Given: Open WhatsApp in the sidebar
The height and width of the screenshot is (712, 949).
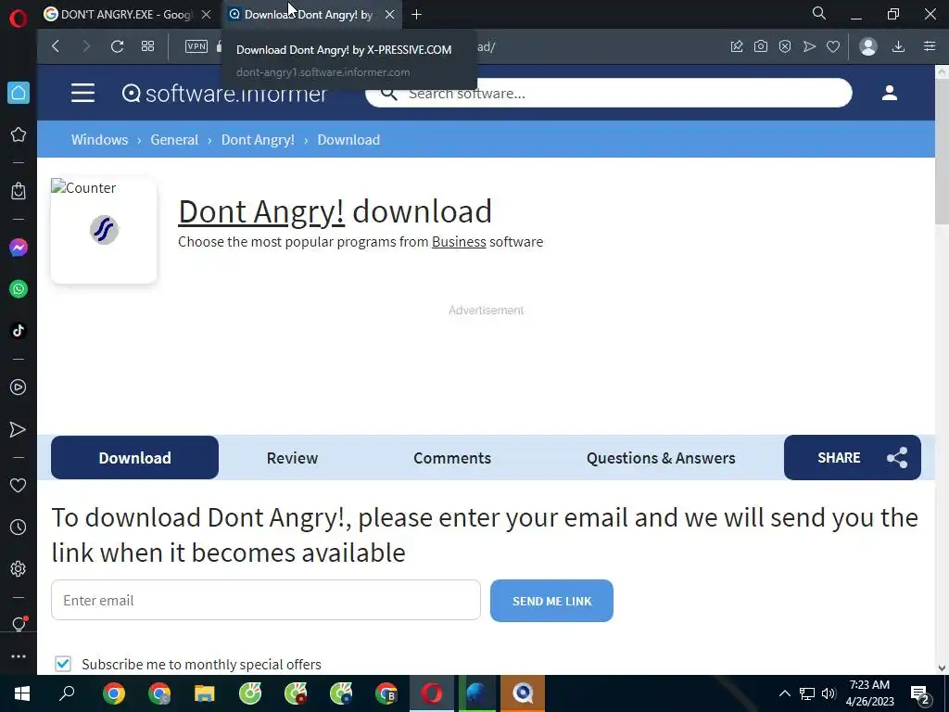Looking at the screenshot, I should (x=19, y=289).
